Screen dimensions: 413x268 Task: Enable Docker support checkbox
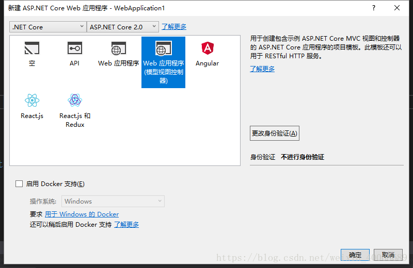coord(19,184)
